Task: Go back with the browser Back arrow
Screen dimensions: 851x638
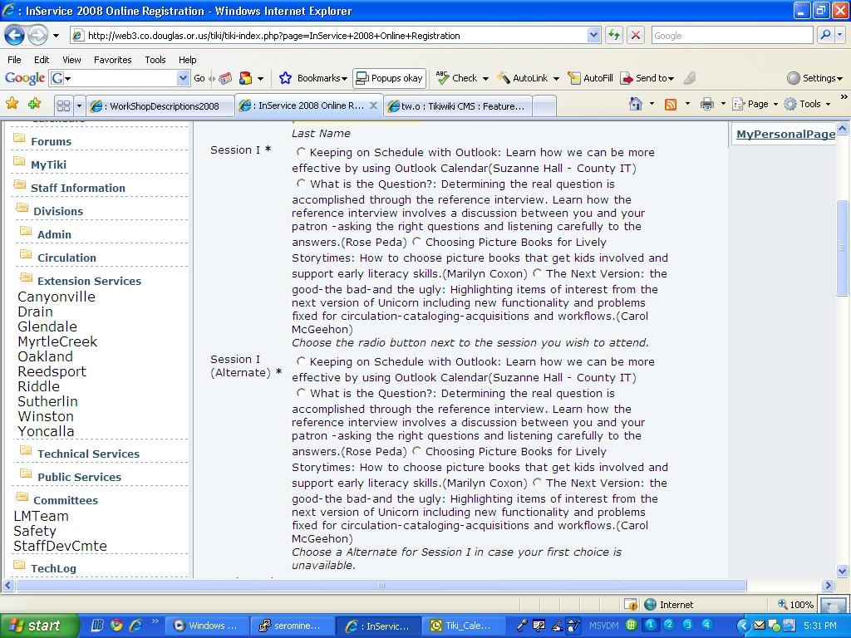Action: point(14,36)
